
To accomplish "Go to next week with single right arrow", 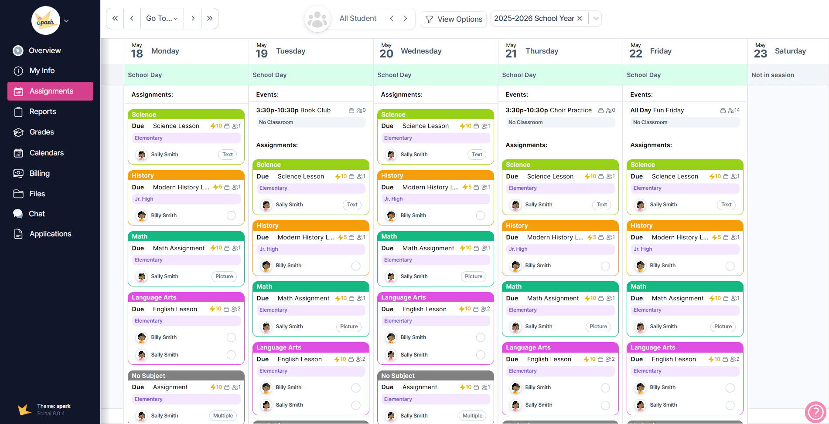I will [193, 18].
